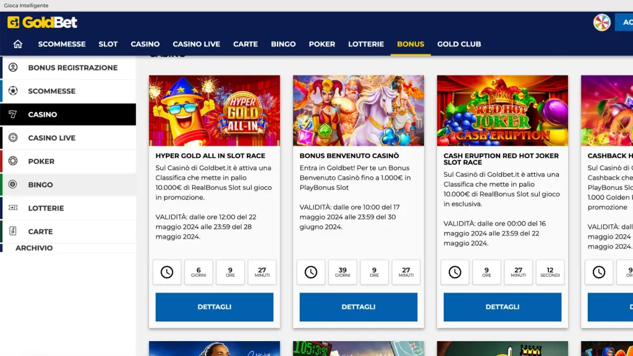Screen dimensions: 633x356
Task: Click the Poker chip icon
Action: [13, 161]
